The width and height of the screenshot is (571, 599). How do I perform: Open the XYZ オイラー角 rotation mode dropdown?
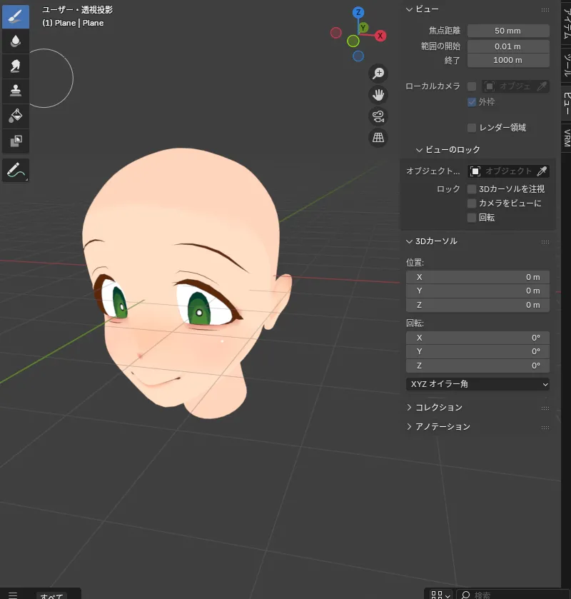[477, 384]
